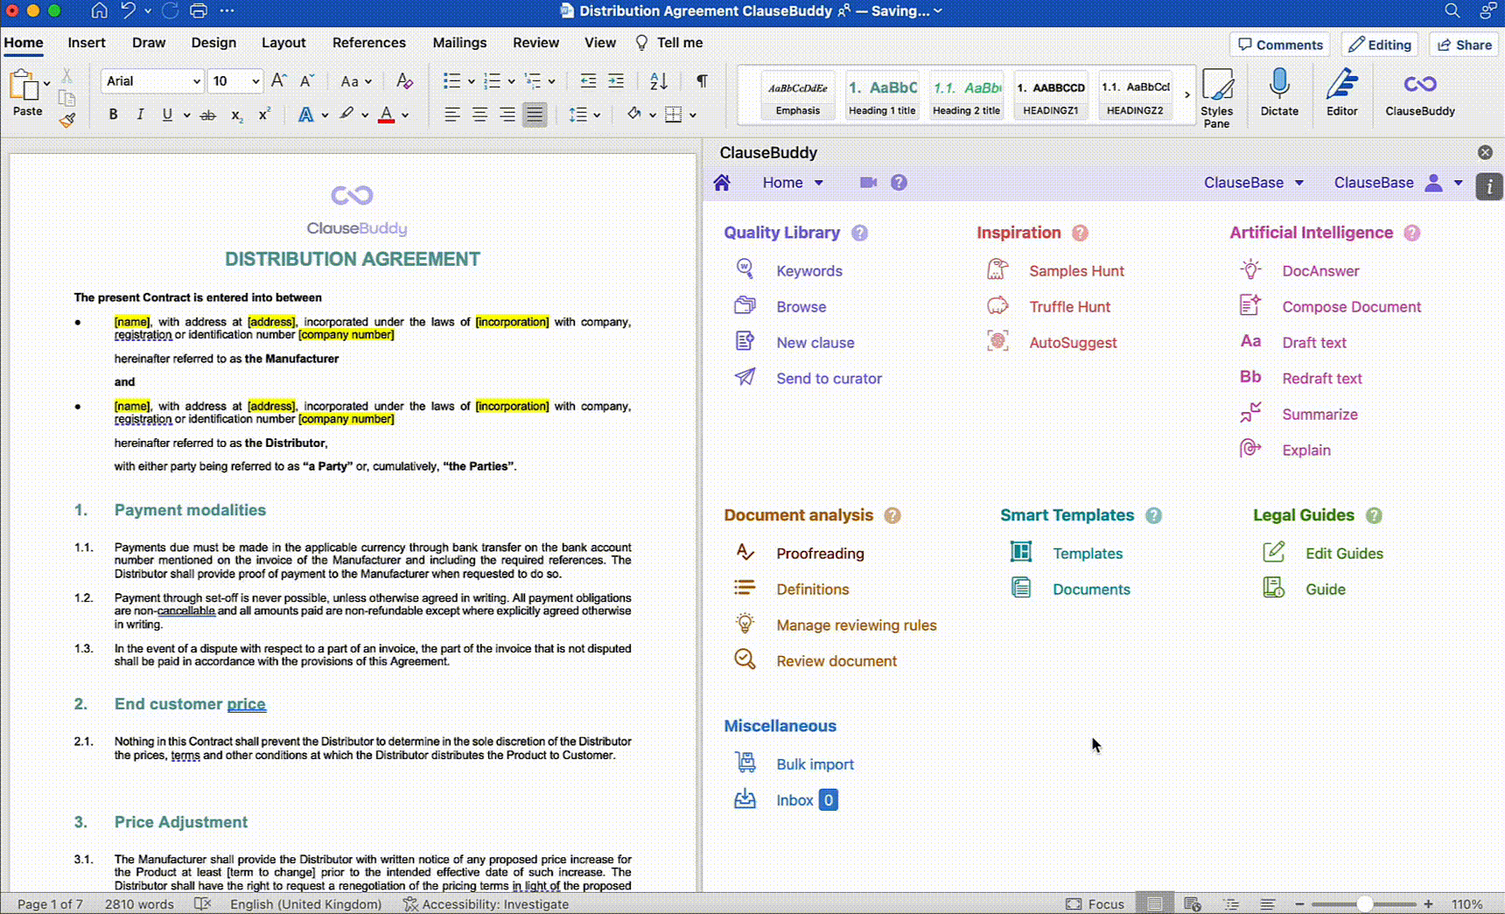Click the AutoSuggest icon

pos(997,342)
